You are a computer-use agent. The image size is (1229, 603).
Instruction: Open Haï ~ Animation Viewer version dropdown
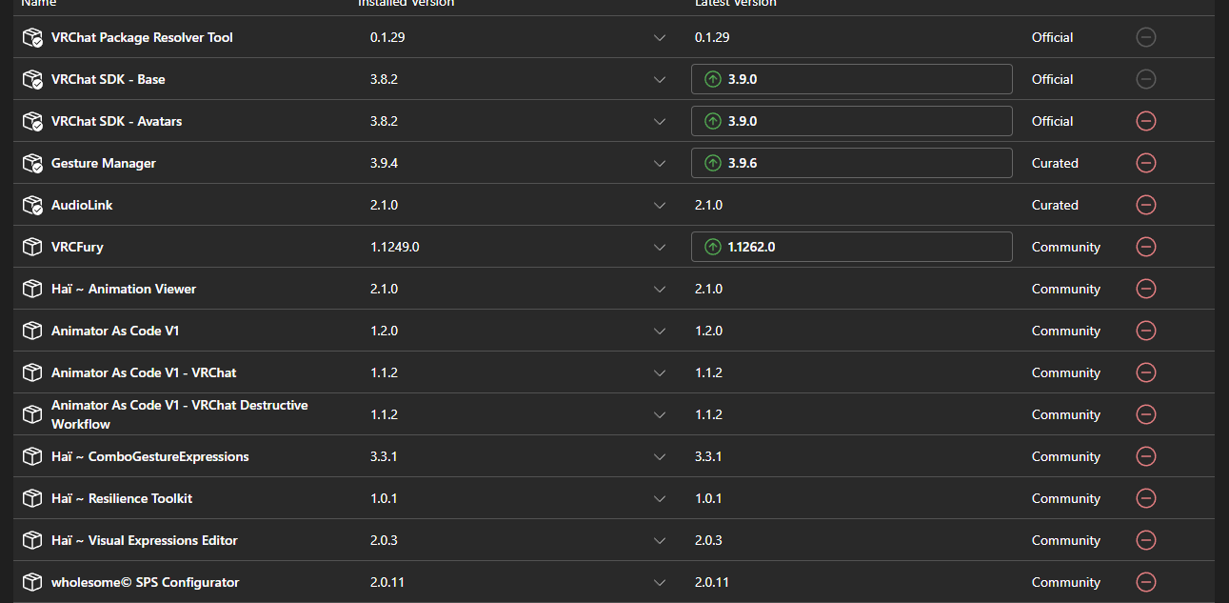pos(660,289)
